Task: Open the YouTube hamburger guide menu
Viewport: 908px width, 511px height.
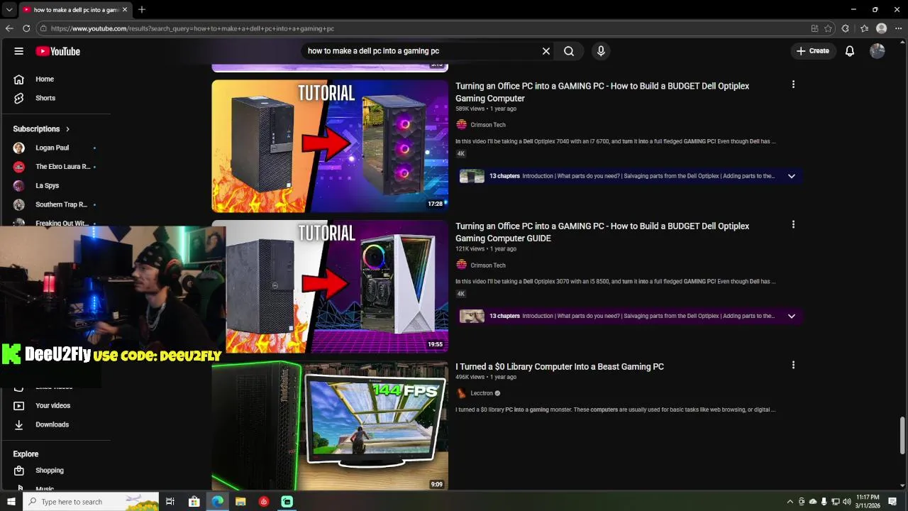Action: click(x=19, y=51)
